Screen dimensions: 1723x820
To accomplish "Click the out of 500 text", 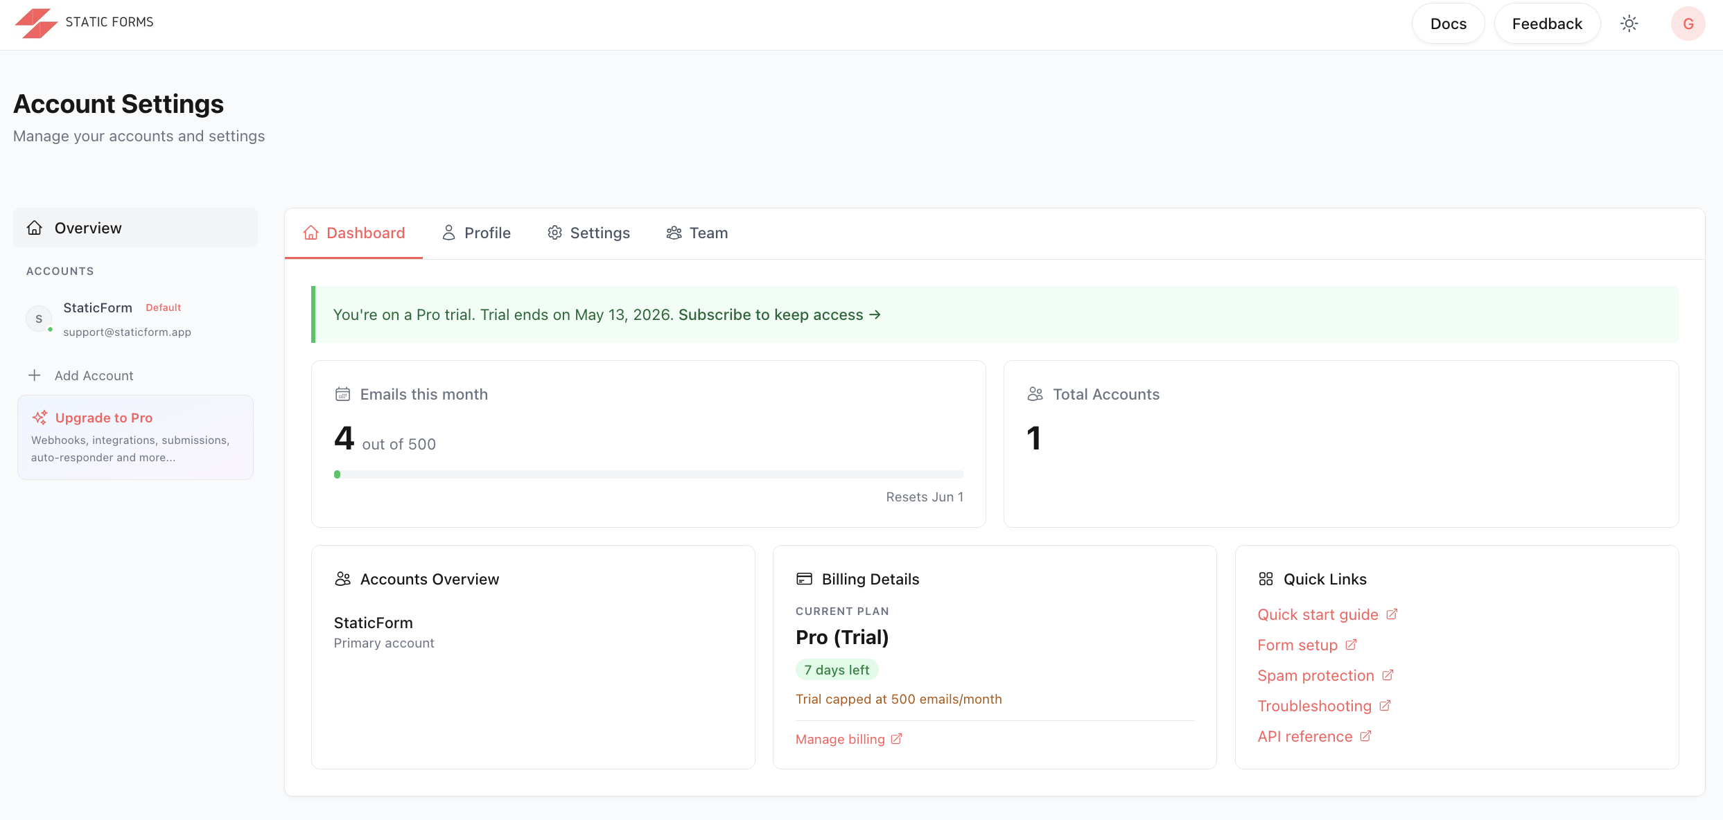I will click(399, 444).
